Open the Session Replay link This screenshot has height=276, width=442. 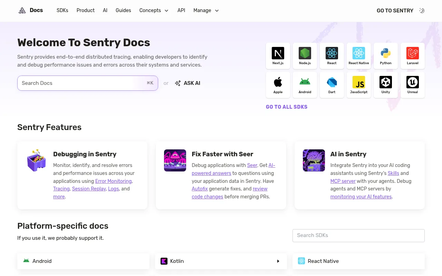89,189
